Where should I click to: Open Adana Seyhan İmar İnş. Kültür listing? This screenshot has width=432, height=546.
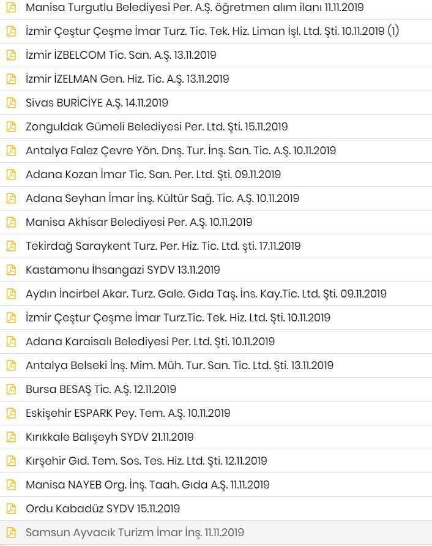pos(163,198)
